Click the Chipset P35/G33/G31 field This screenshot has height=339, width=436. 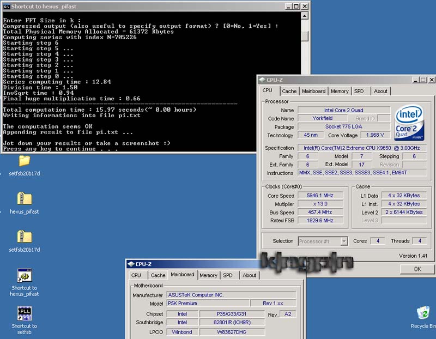click(x=232, y=314)
